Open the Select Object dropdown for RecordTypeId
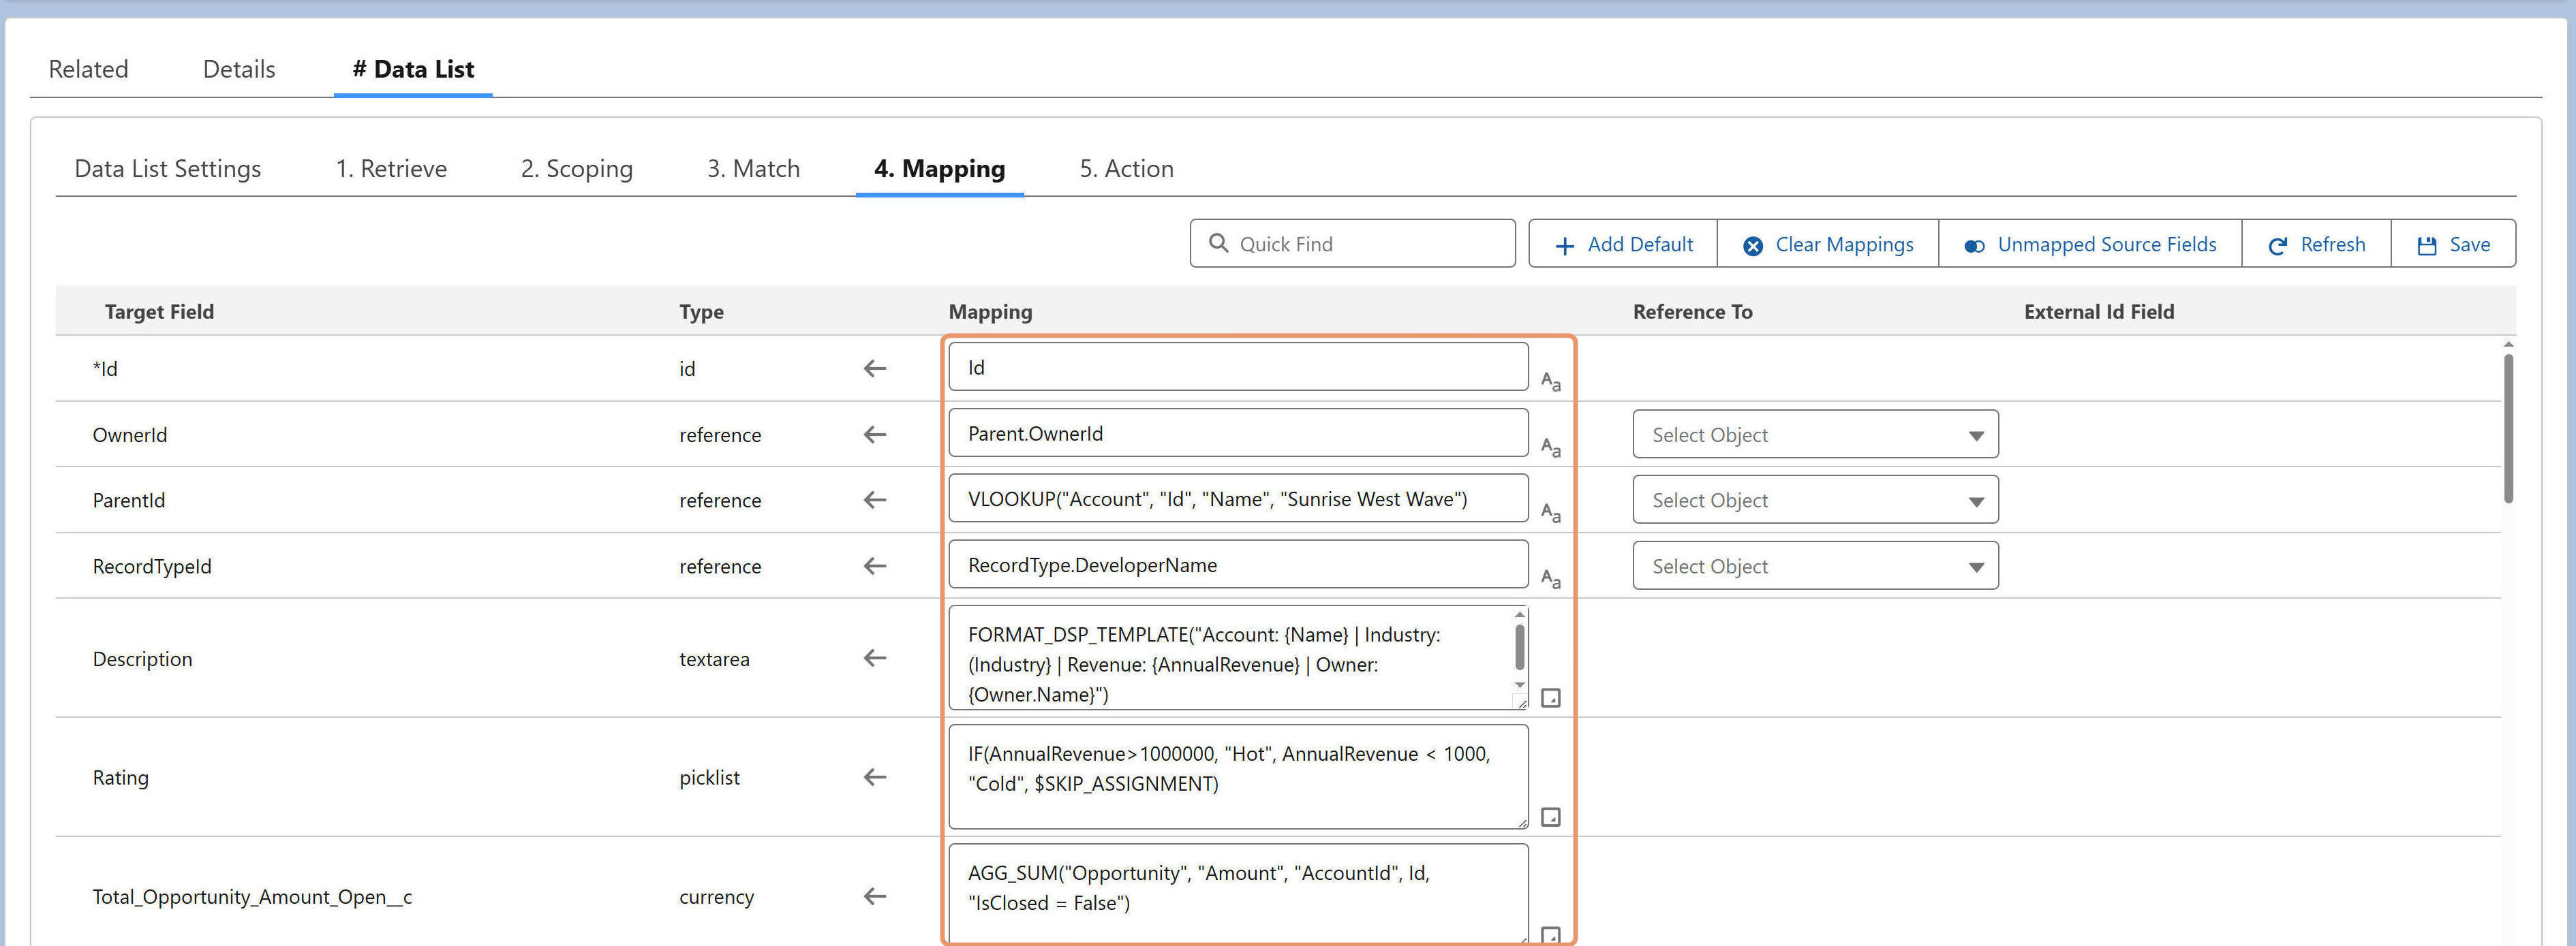The image size is (2576, 946). tap(1815, 567)
